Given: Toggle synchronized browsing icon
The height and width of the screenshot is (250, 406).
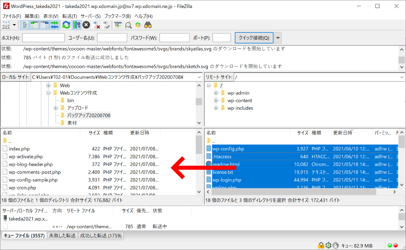Looking at the screenshot, I should click(x=138, y=25).
